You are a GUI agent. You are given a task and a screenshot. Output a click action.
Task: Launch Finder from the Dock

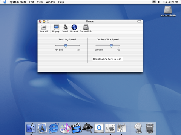click(31, 128)
